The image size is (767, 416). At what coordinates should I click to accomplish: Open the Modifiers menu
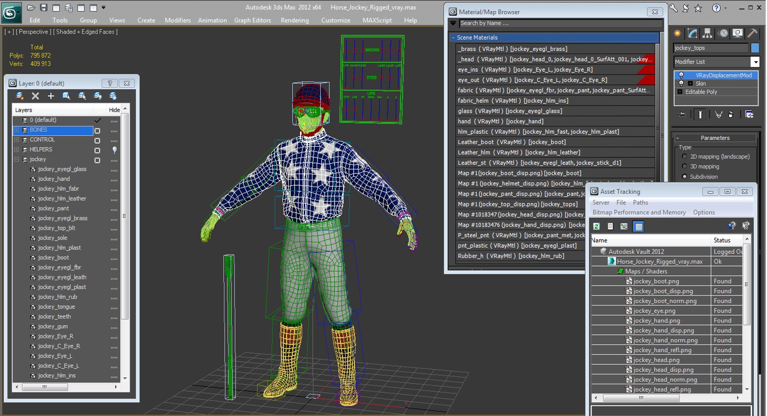178,20
